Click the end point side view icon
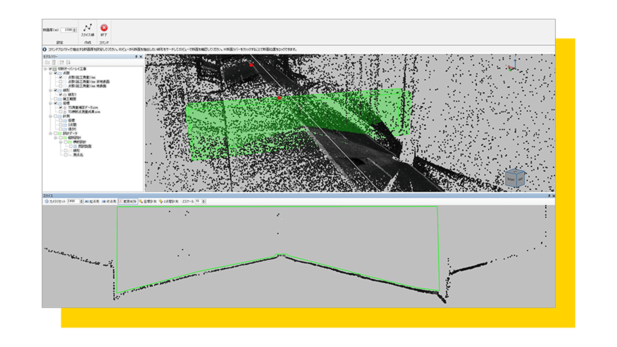617x347 pixels. point(104,201)
